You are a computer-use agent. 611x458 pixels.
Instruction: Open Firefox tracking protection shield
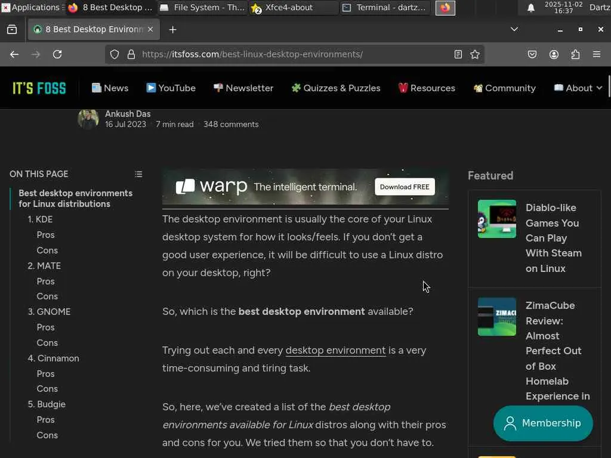[x=114, y=54]
